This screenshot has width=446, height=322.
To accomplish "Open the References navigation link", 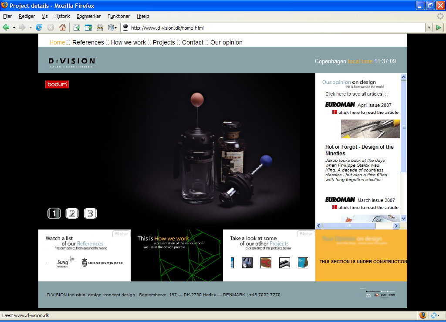I will 88,42.
